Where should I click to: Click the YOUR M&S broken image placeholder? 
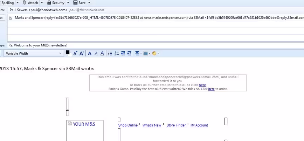coord(85,131)
